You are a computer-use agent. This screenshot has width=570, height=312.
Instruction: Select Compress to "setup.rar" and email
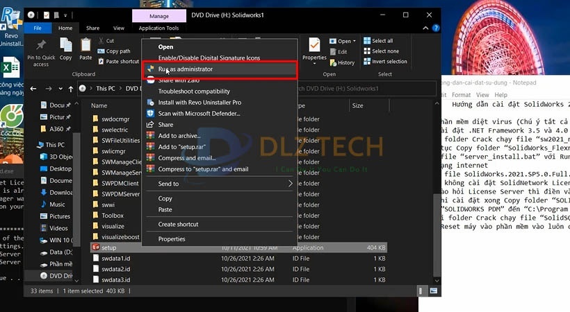coord(219,169)
